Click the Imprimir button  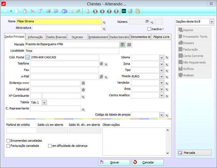[x=195, y=30]
